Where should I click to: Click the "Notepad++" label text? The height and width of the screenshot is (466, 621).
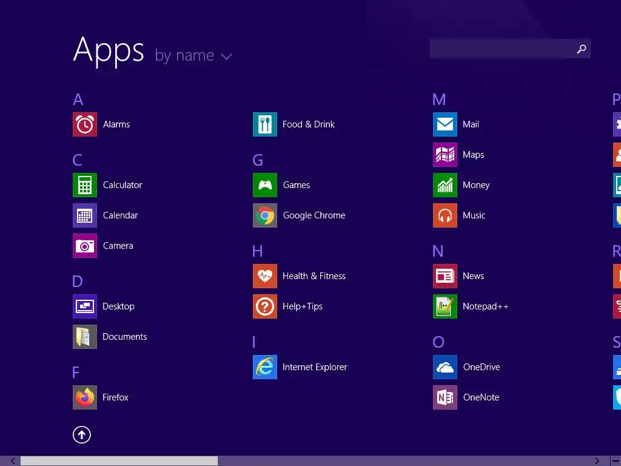(x=486, y=306)
